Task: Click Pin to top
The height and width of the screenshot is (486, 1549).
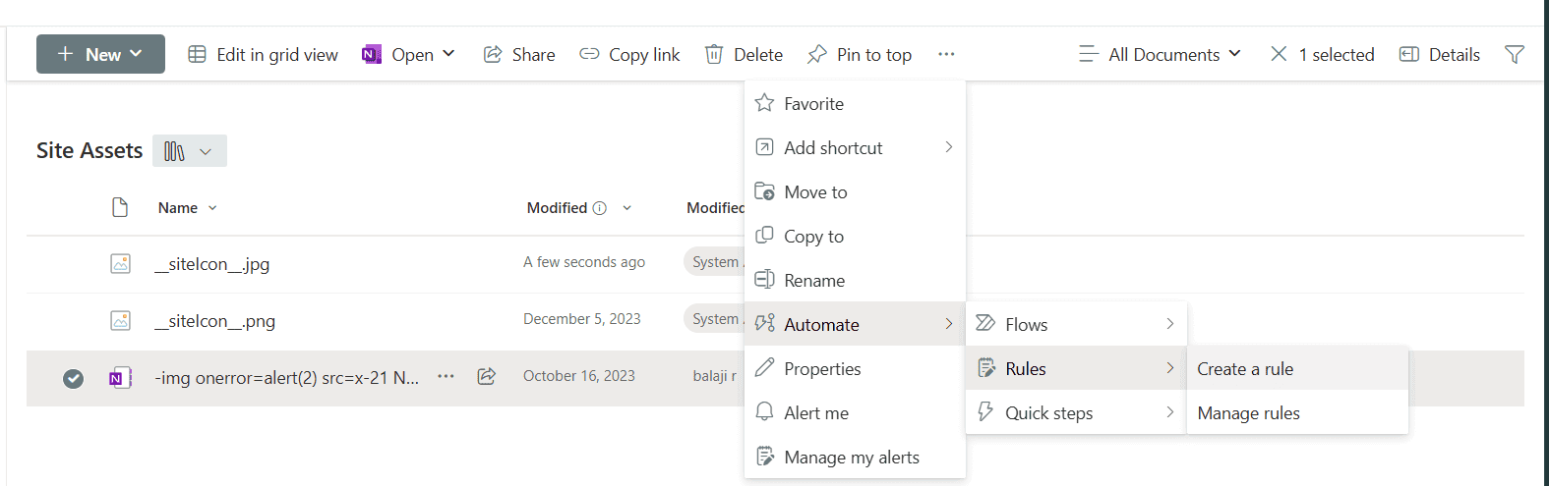Action: [859, 54]
